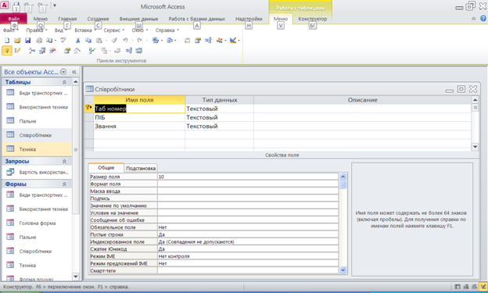Viewport: 488px width, 293px height.
Task: Click the Undo arrow icon
Action: (x=125, y=41)
